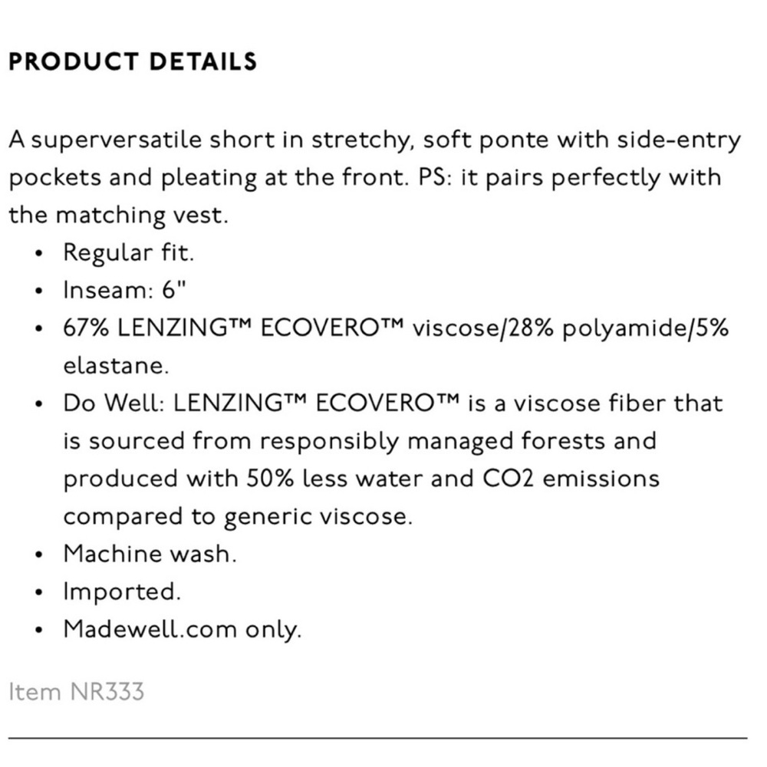Click the PRODUCT DETAILS heading
The height and width of the screenshot is (767, 767).
[133, 61]
